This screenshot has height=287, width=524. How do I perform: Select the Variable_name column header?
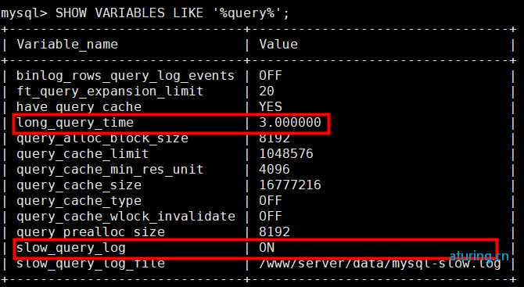(x=67, y=44)
